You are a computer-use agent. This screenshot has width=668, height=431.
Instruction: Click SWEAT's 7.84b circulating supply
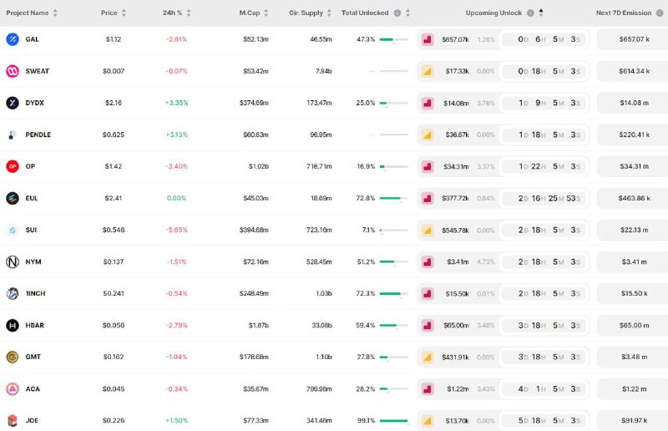pyautogui.click(x=323, y=71)
